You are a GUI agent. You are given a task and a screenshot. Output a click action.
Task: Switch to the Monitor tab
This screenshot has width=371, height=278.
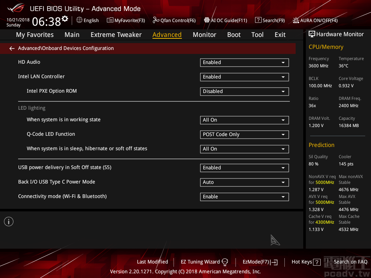tap(204, 35)
